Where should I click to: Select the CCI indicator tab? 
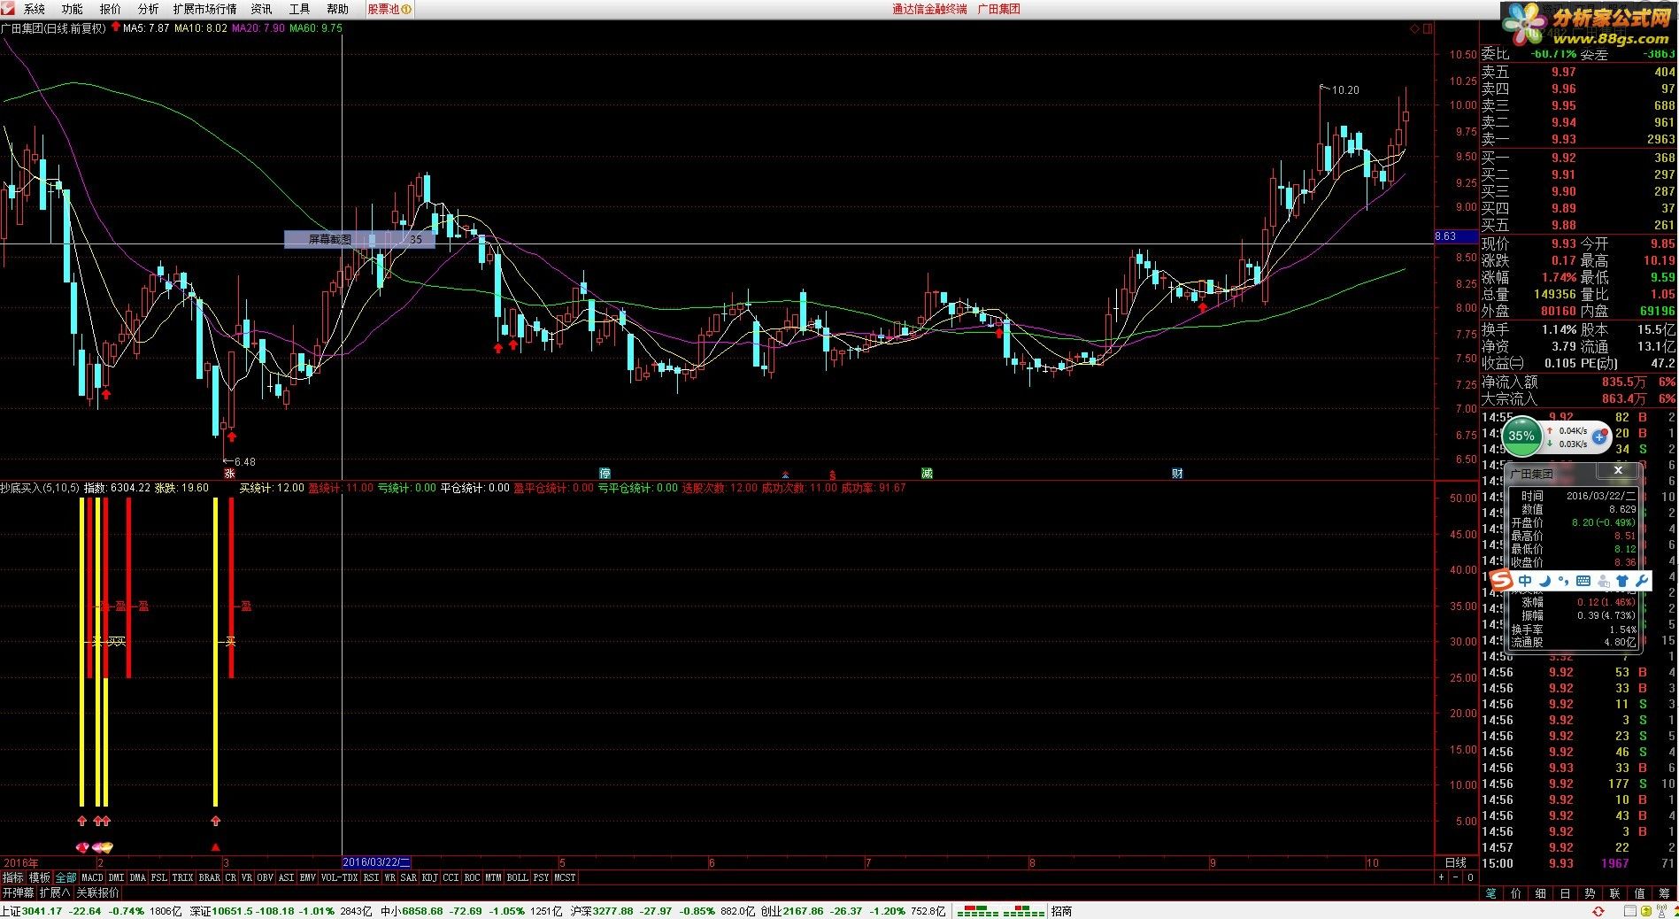[x=451, y=877]
